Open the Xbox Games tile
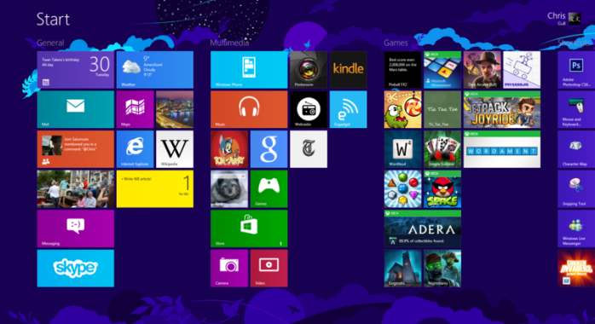 coord(269,189)
